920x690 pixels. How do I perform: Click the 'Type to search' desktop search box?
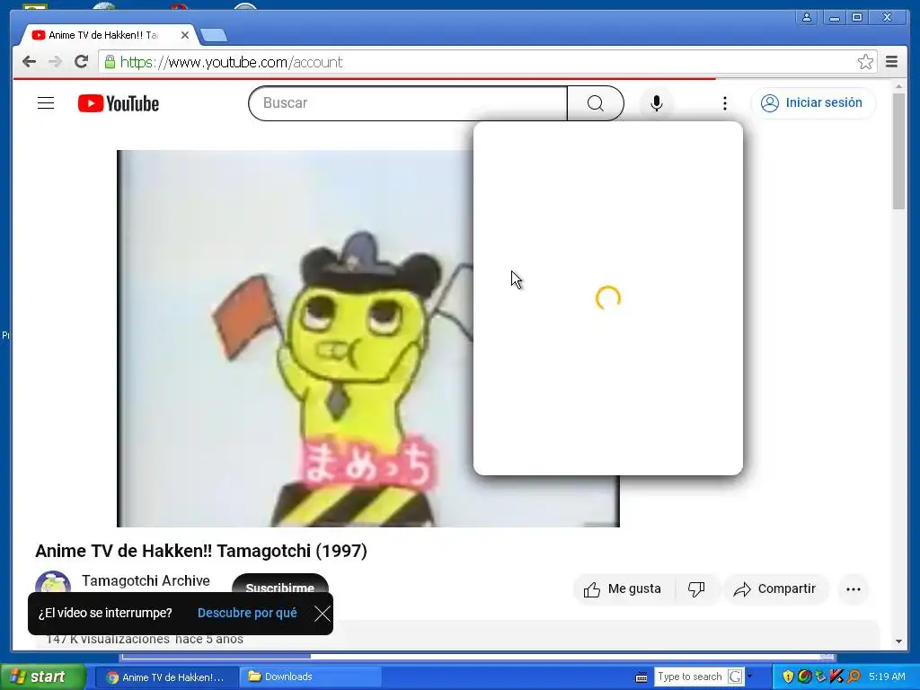click(690, 677)
